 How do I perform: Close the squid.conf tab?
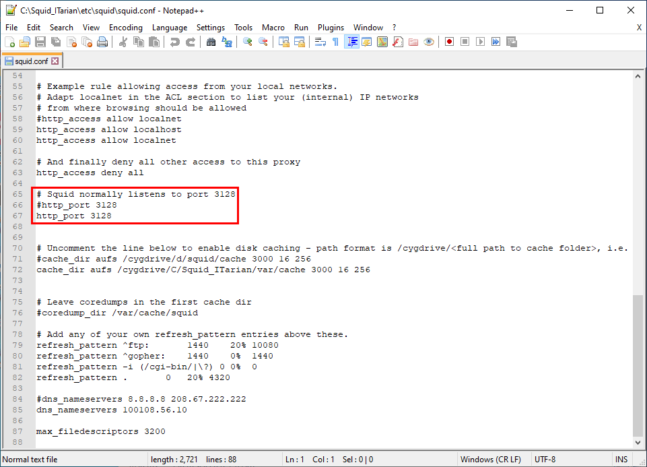coord(55,61)
